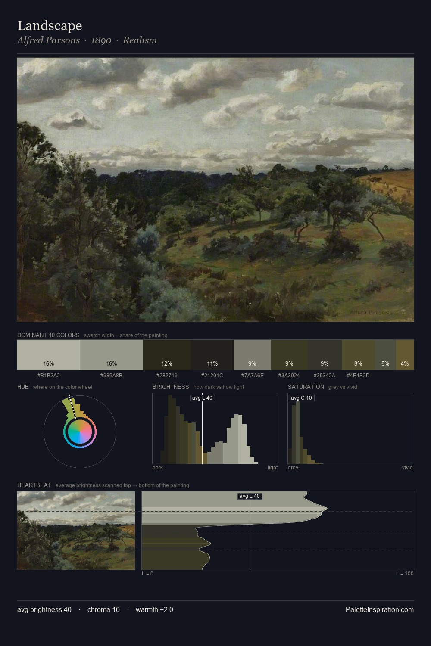Select the 5% grey-green swatch
The image size is (431, 646).
click(x=385, y=355)
